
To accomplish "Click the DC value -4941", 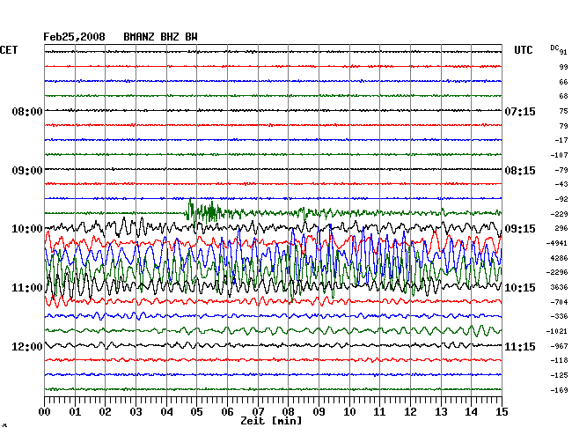I will coord(557,243).
